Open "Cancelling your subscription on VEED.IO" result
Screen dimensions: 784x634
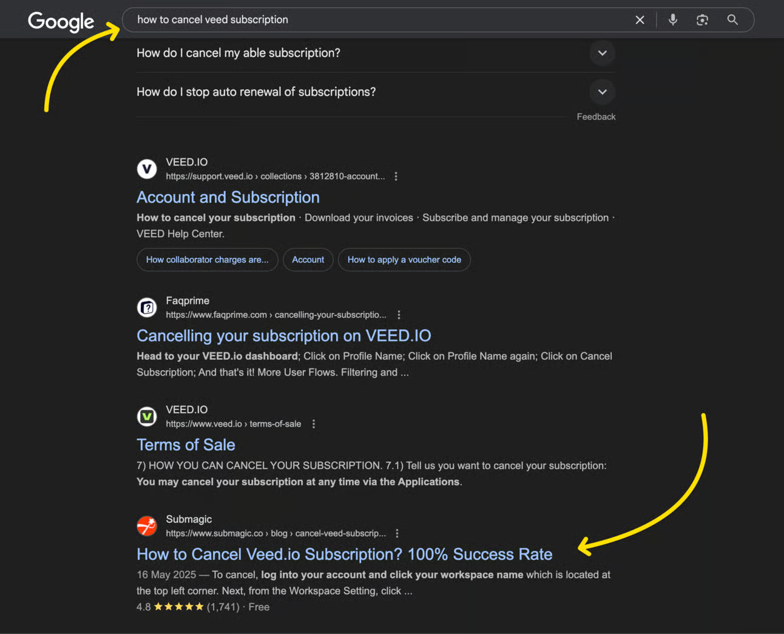click(283, 336)
